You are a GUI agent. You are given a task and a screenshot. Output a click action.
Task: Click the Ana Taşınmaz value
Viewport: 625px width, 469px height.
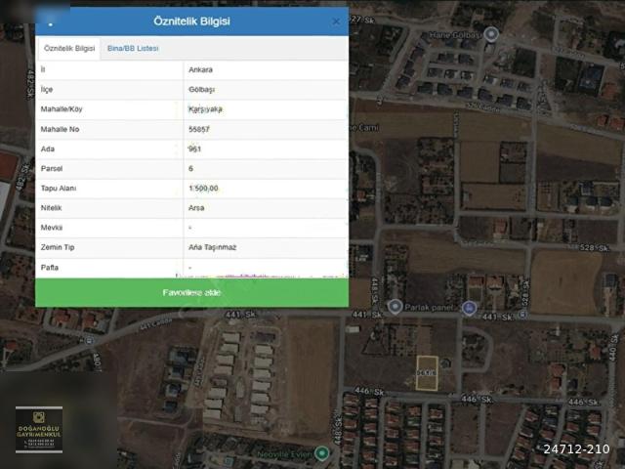[x=213, y=247]
